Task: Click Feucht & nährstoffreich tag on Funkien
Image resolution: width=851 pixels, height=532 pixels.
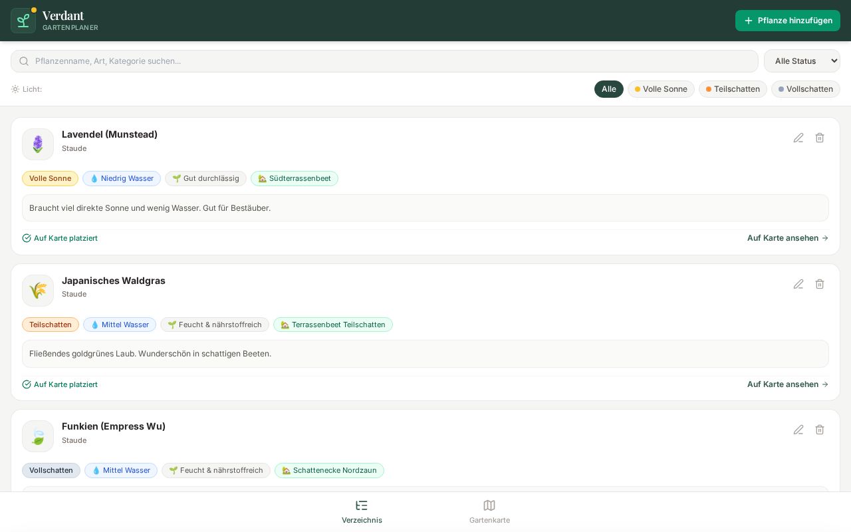Action: (216, 470)
